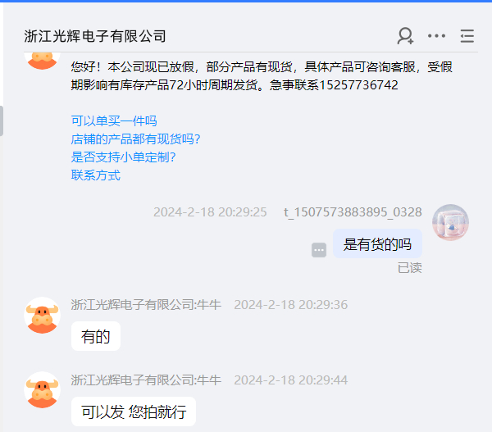This screenshot has height=432, width=492.
Task: Select the 是否支持小单定制? link
Action: [x=123, y=157]
